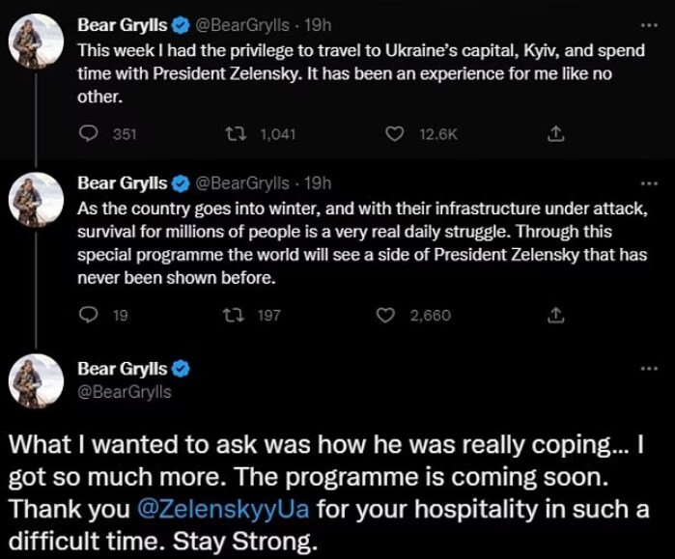This screenshot has height=559, width=675.
Task: Open more options on first tweet
Action: [x=648, y=25]
